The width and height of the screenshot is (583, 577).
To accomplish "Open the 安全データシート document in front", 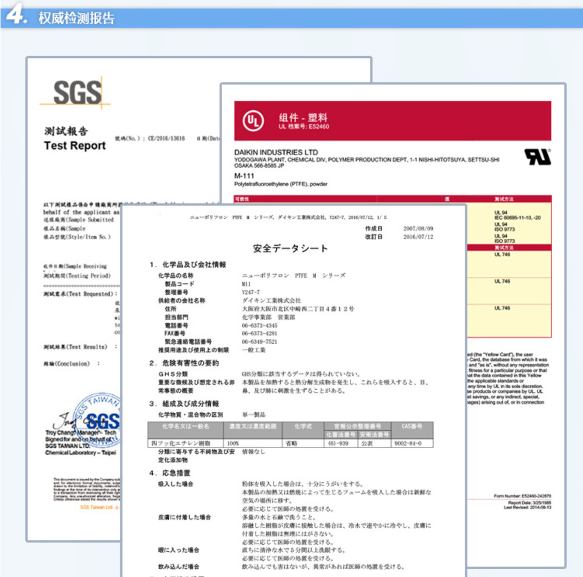I will click(x=294, y=390).
